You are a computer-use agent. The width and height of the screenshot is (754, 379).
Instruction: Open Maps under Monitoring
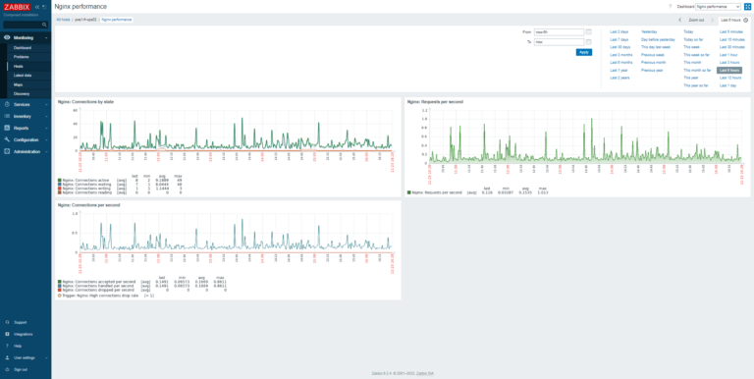click(19, 84)
